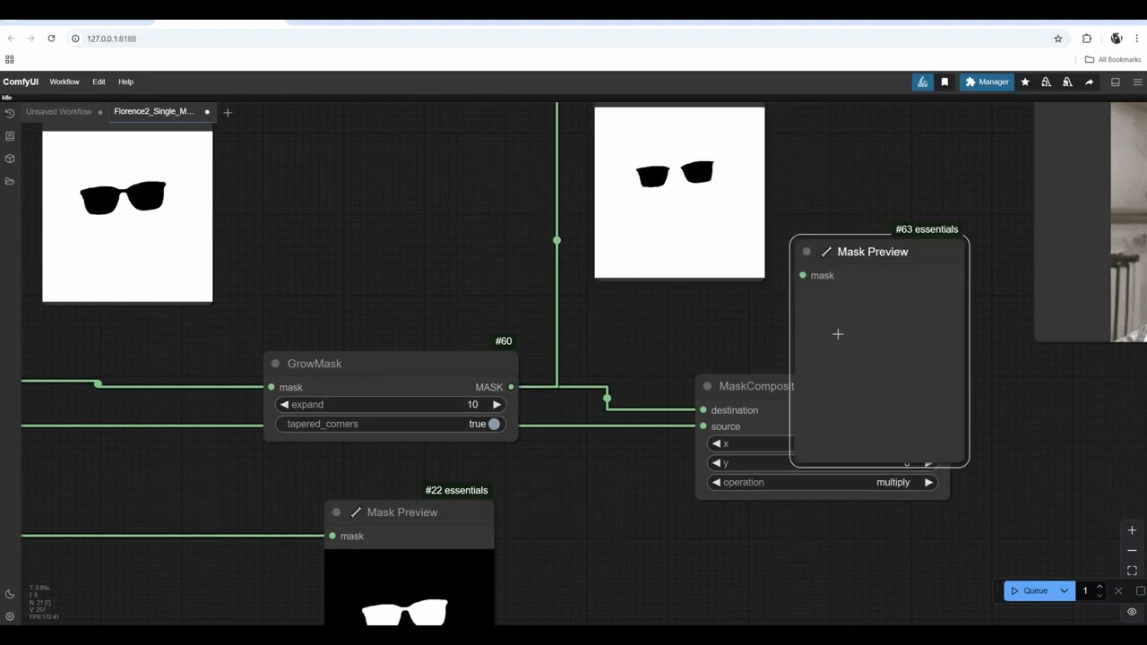Toggle dark theme moon icon
This screenshot has height=645, width=1147.
10,594
